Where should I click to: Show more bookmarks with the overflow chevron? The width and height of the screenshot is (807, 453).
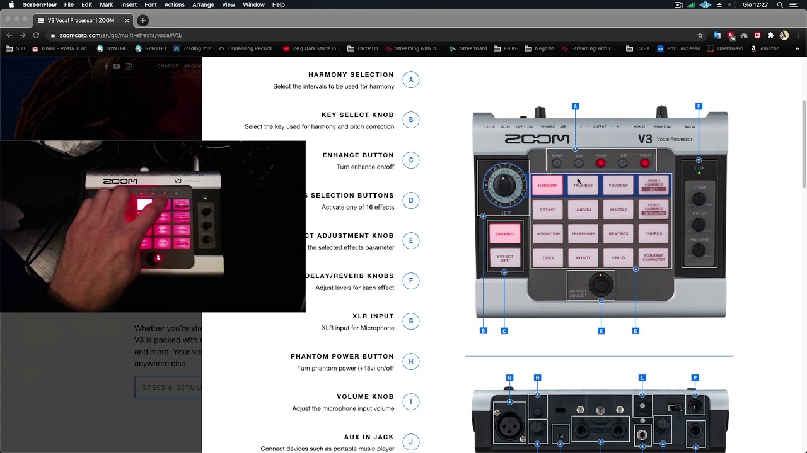tap(797, 48)
